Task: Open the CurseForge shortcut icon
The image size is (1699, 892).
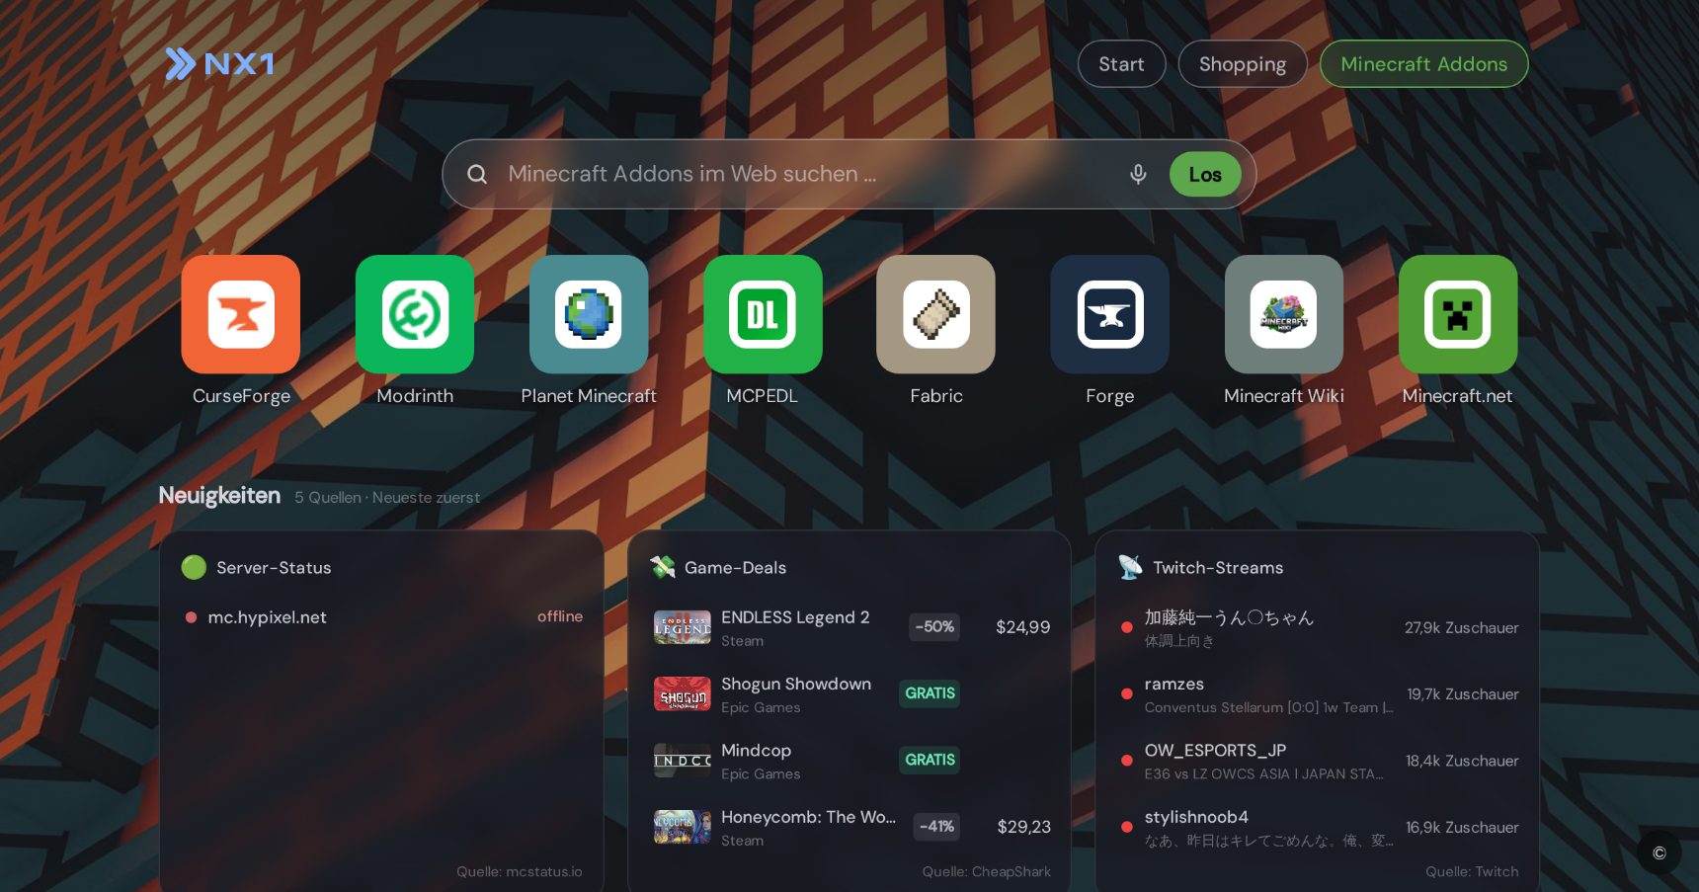Action: click(x=241, y=314)
